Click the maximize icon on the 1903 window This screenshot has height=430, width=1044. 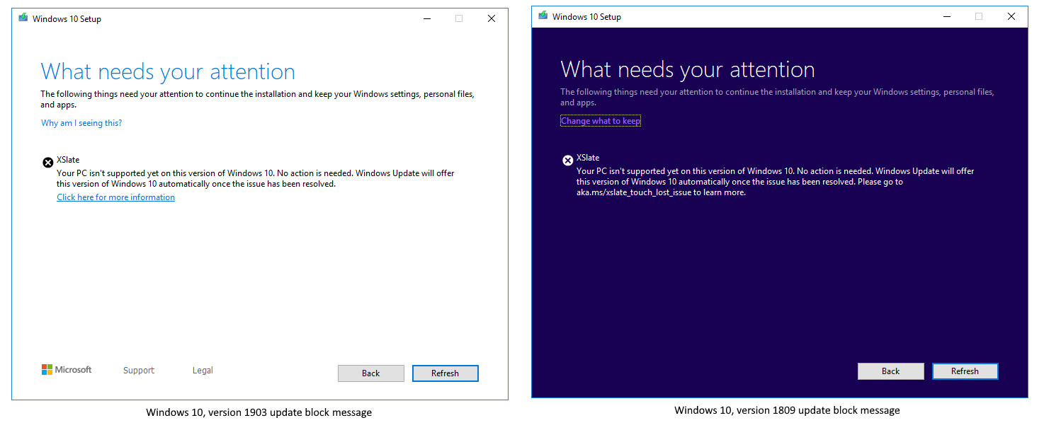click(459, 18)
